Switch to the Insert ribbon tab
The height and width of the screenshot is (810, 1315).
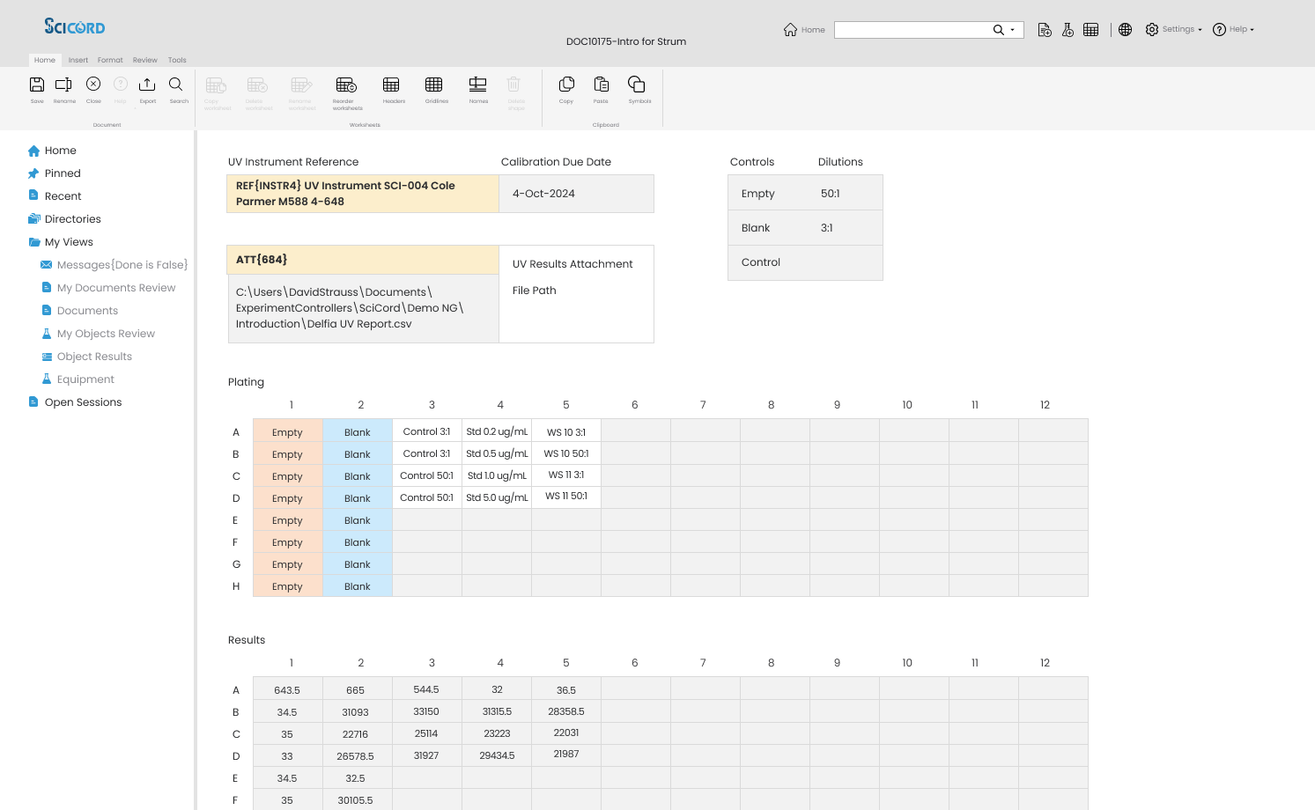point(78,60)
